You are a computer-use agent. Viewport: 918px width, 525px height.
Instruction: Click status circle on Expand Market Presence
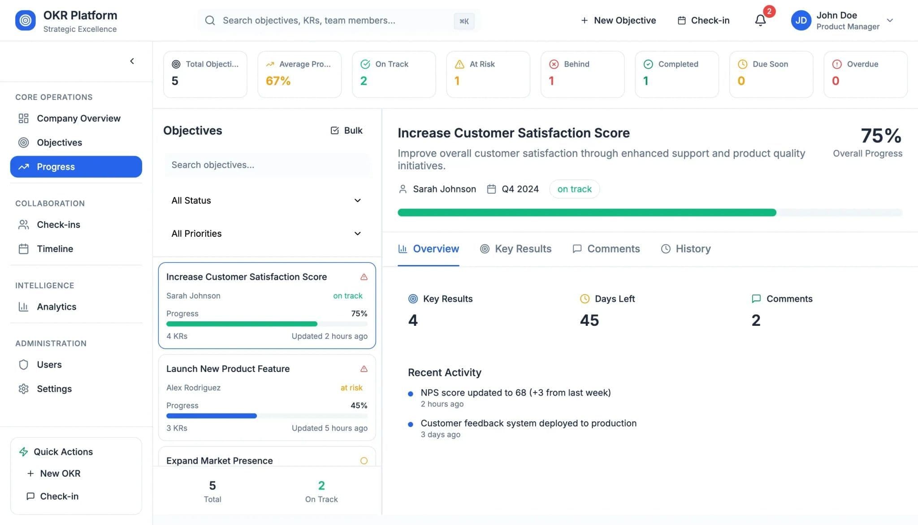(364, 461)
